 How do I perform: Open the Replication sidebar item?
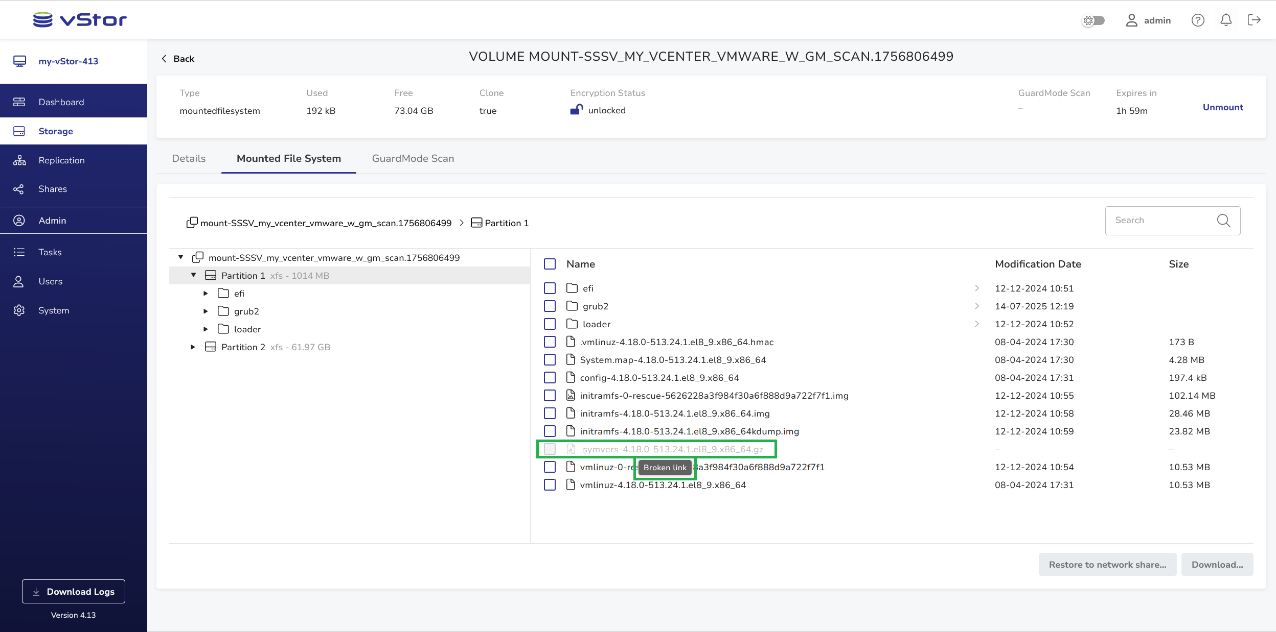61,160
